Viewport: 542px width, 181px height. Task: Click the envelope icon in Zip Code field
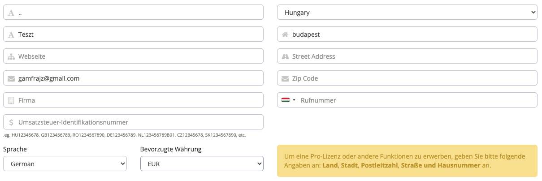point(285,78)
